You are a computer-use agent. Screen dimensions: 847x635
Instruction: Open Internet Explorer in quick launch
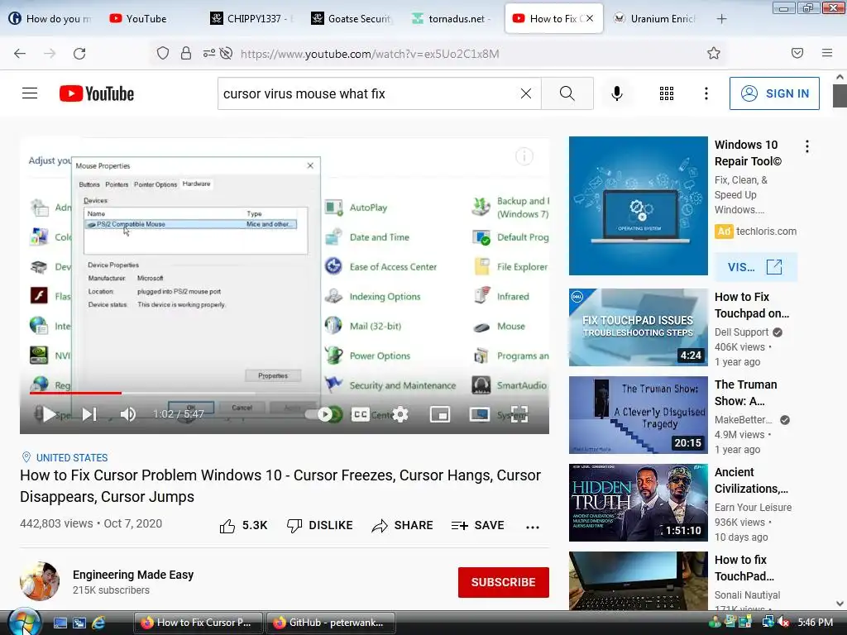click(99, 623)
